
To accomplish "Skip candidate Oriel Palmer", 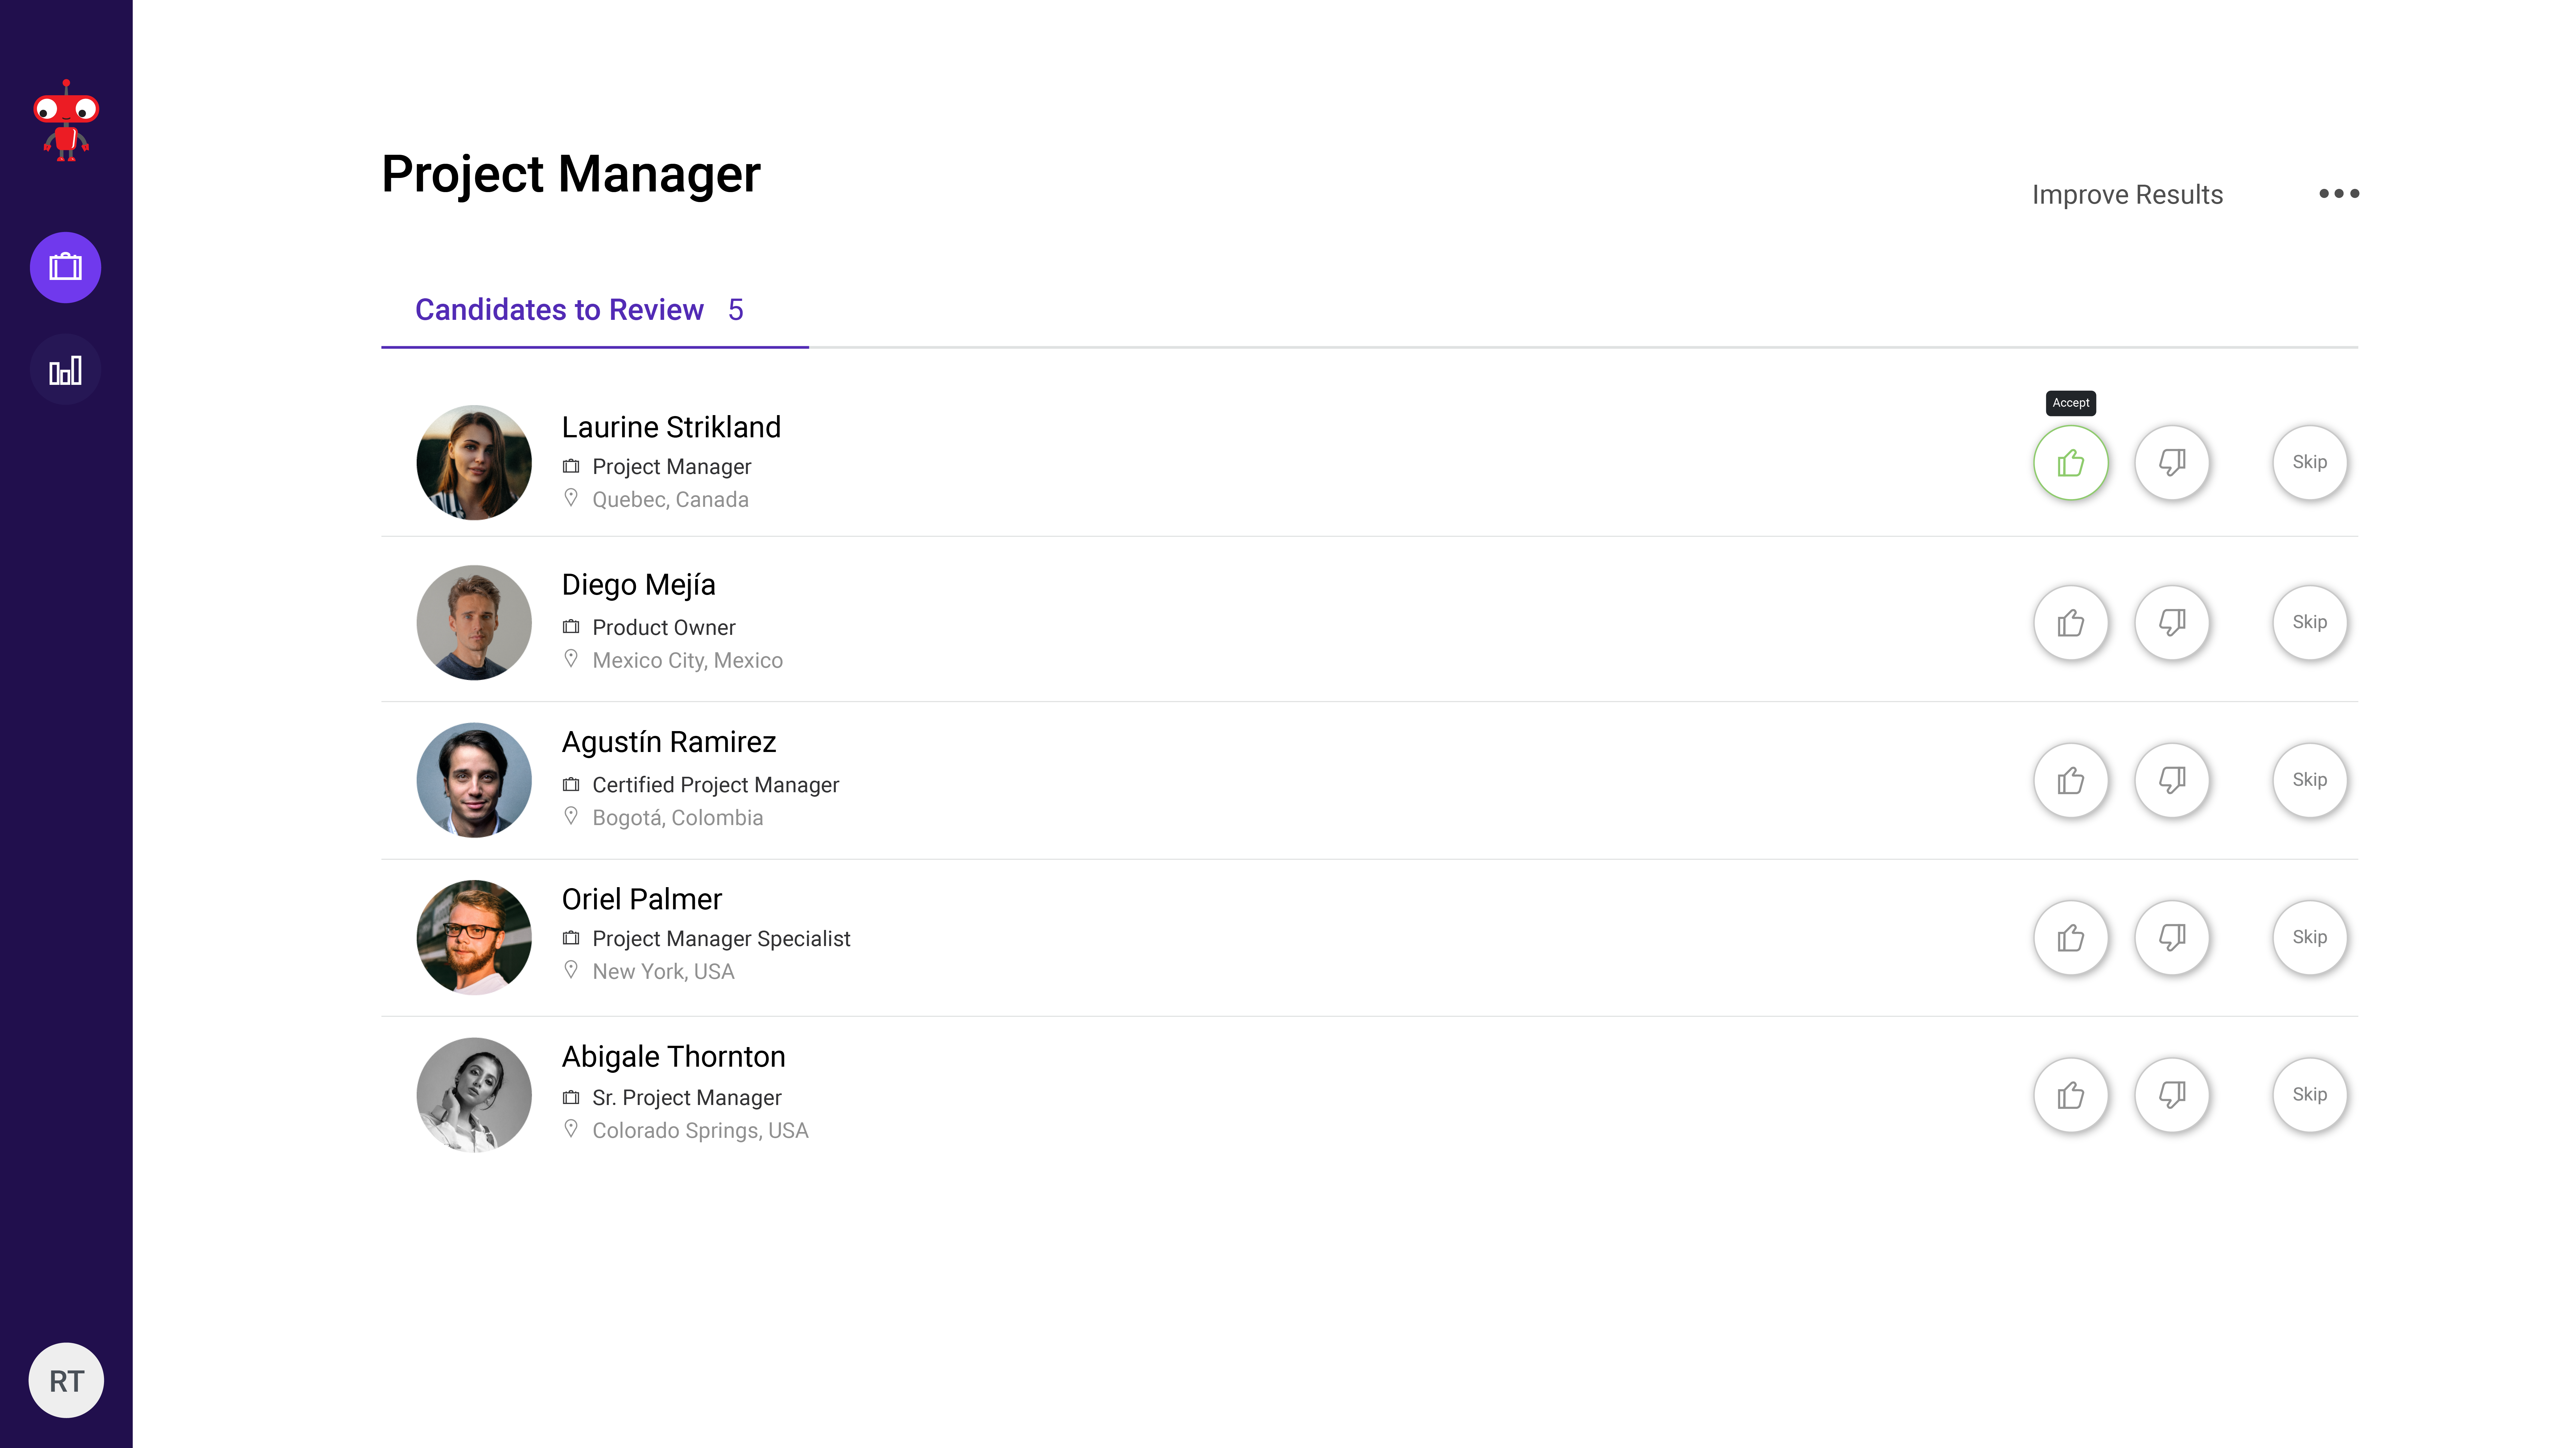I will point(2310,937).
